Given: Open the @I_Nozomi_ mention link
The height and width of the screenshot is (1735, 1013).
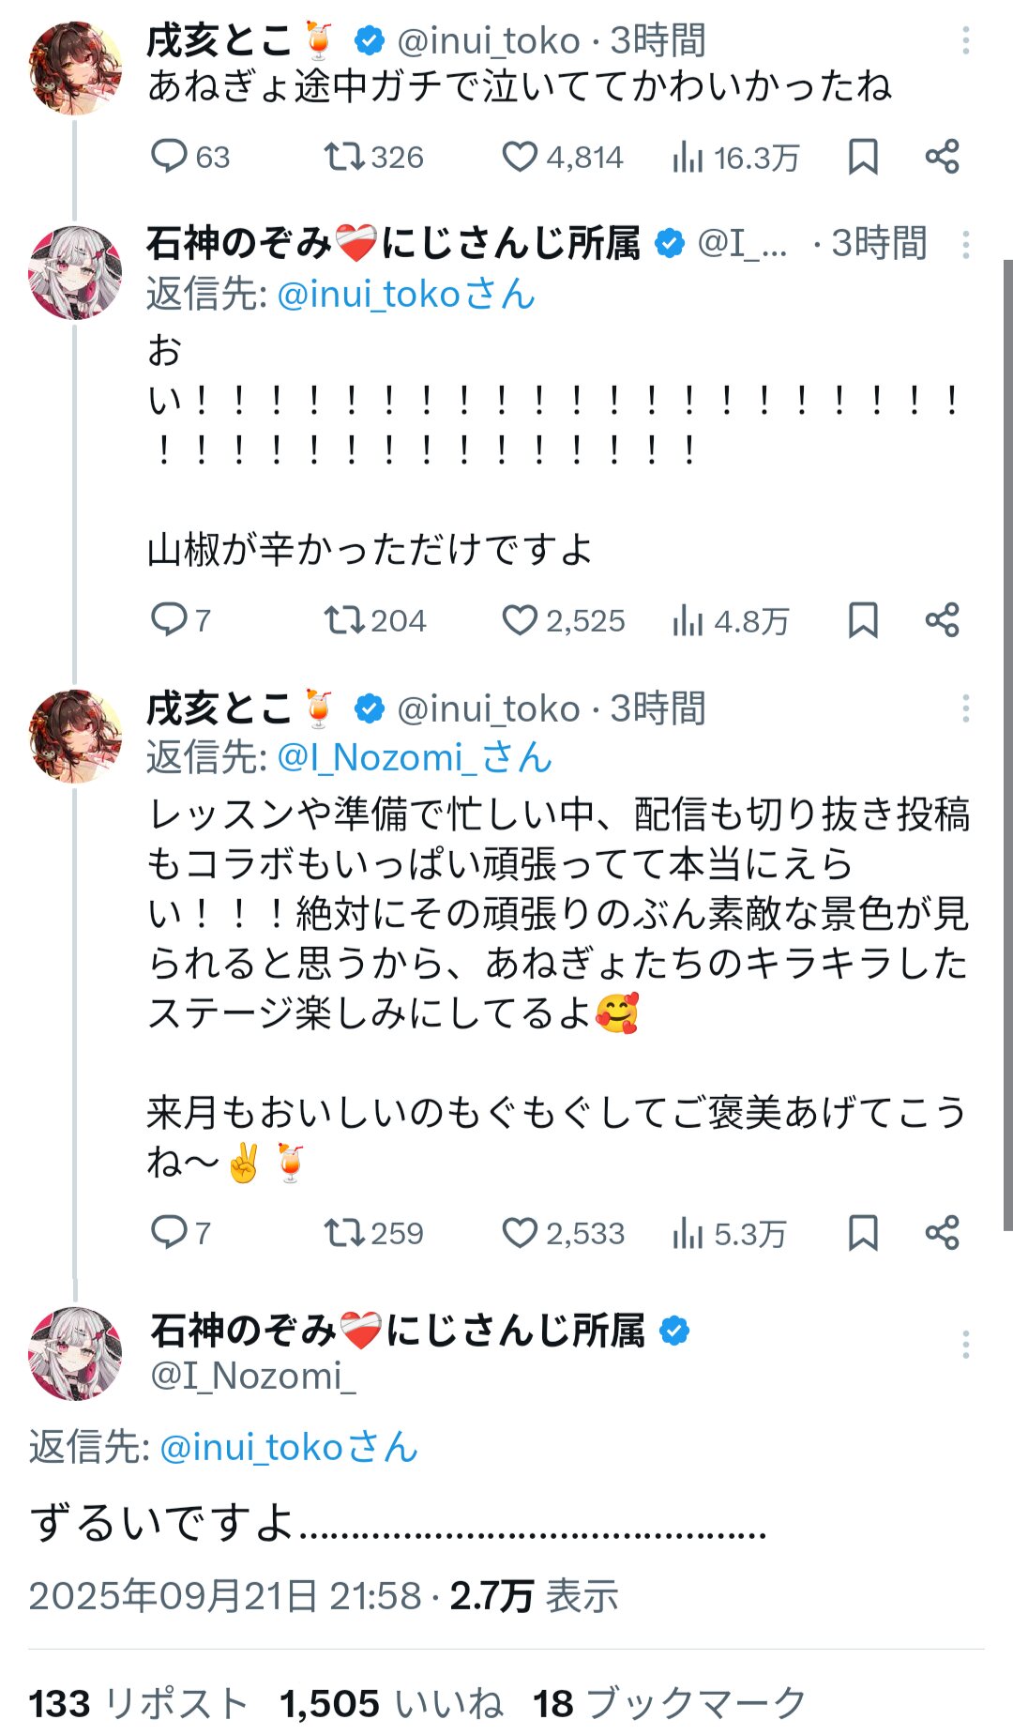Looking at the screenshot, I should coord(414,757).
